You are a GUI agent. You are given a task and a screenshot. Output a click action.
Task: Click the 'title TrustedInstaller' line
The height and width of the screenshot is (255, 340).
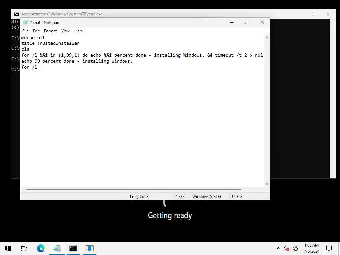(x=50, y=43)
